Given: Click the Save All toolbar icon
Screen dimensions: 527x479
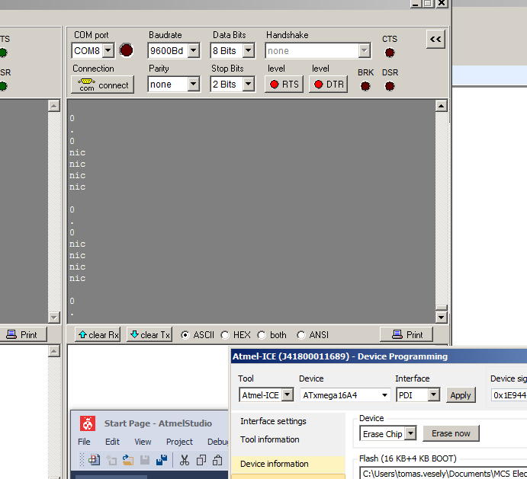Looking at the screenshot, I should (x=162, y=460).
